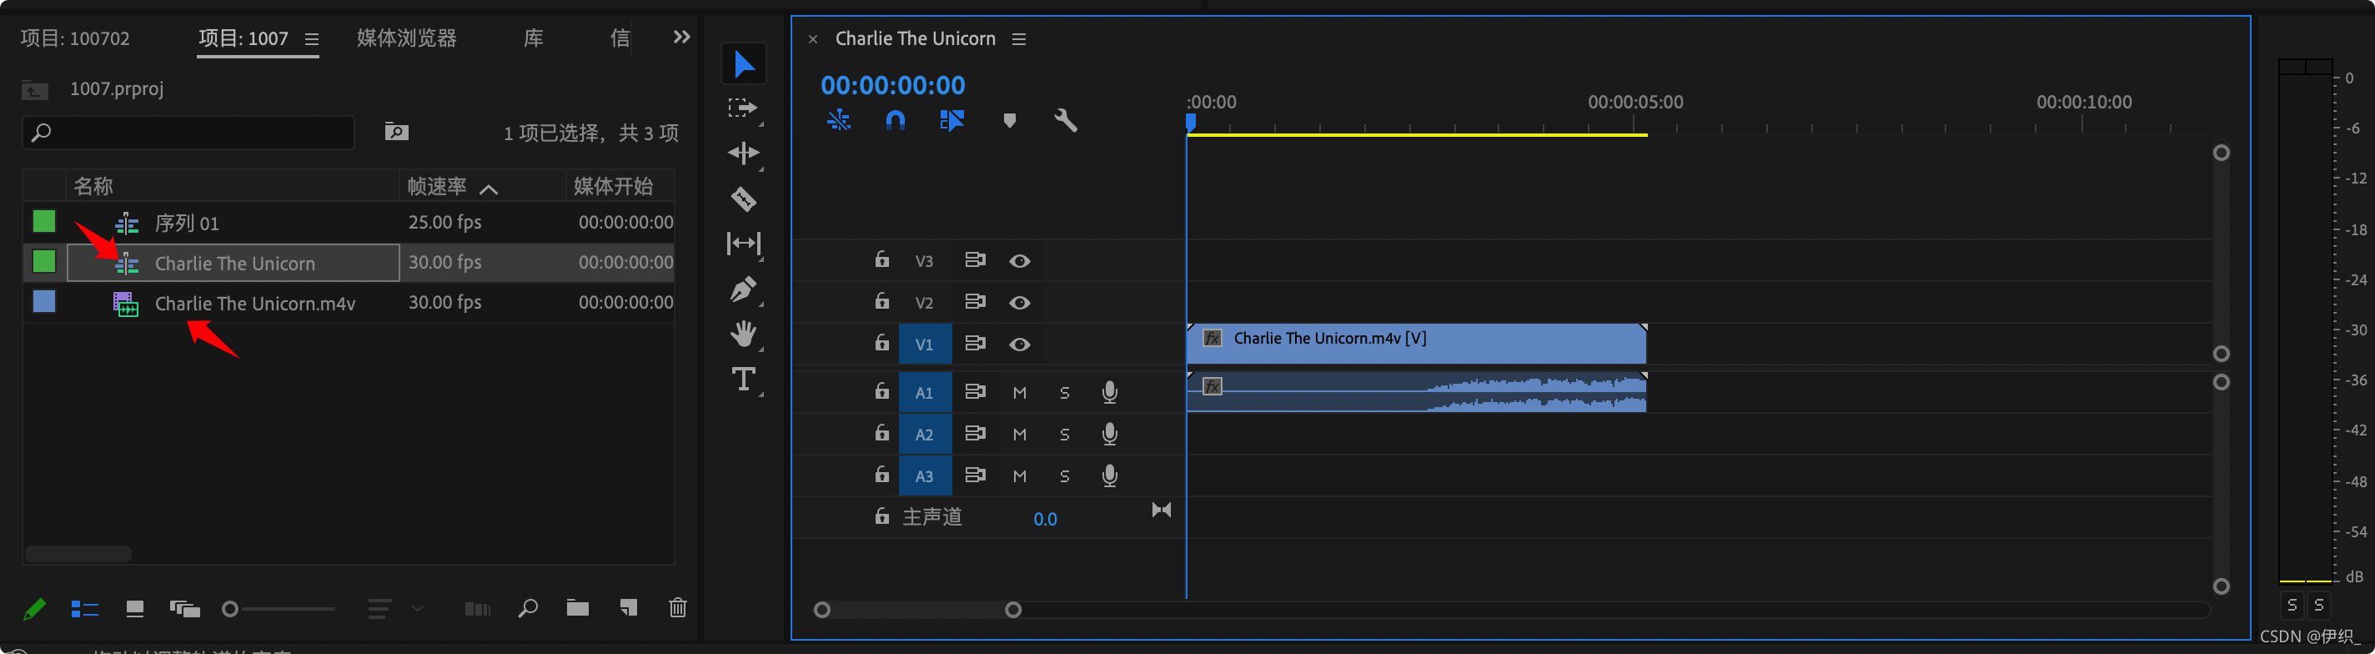The height and width of the screenshot is (654, 2375).
Task: Target the A1 audio track
Action: coord(925,393)
